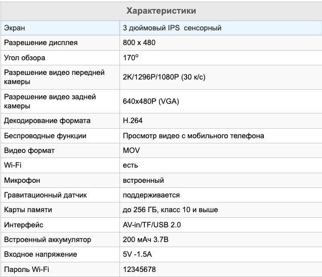Viewport: 322px width, 277px height.
Task: Select 'Просмотр видео с мобильного телефона' text
Action: point(193,136)
